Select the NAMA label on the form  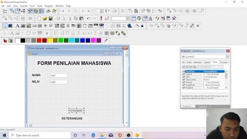[36, 75]
